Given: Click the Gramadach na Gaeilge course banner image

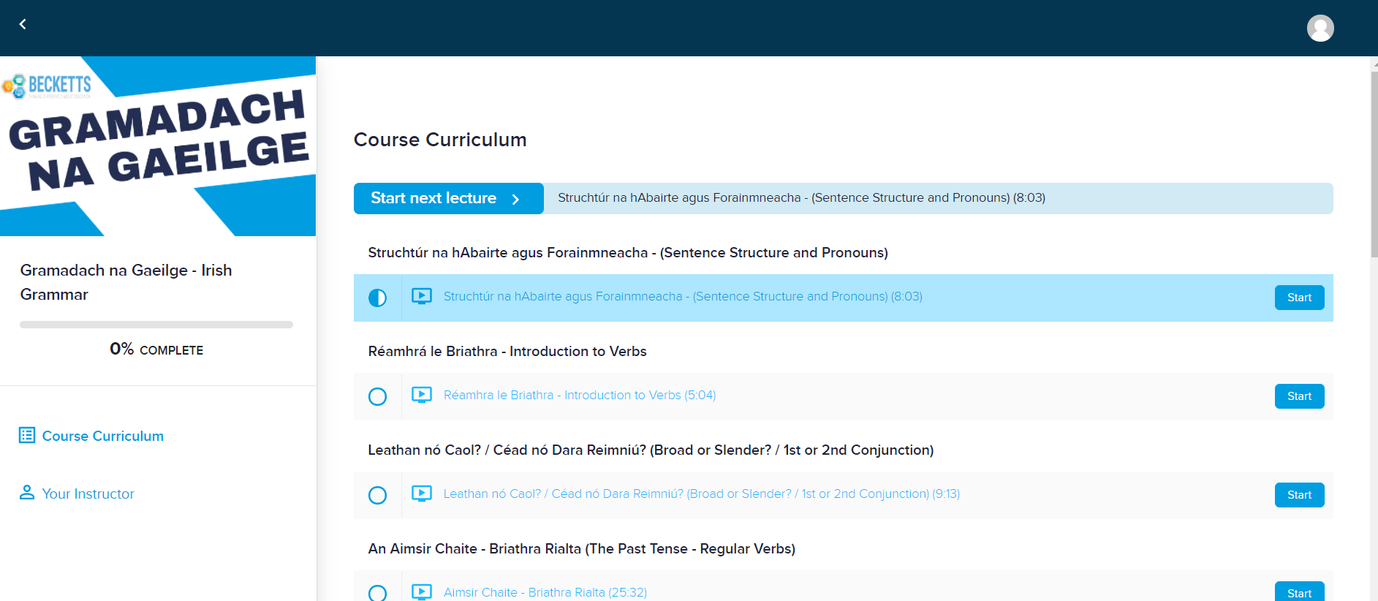Looking at the screenshot, I should 158,146.
